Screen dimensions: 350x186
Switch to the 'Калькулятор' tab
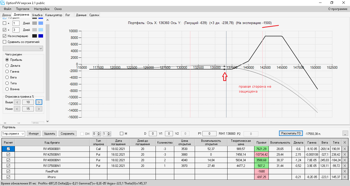click(x=54, y=15)
